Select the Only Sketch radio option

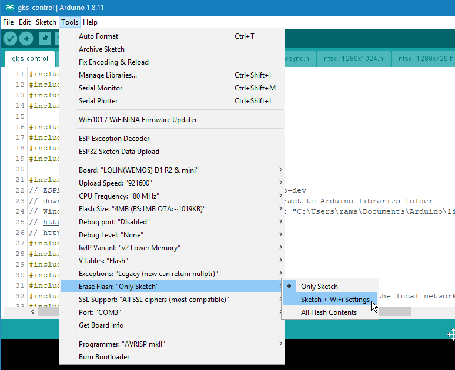pyautogui.click(x=330, y=286)
